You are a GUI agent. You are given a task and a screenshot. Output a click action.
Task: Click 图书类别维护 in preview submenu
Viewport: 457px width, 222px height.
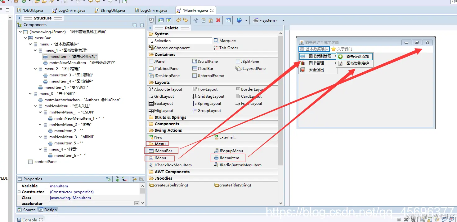point(355,63)
